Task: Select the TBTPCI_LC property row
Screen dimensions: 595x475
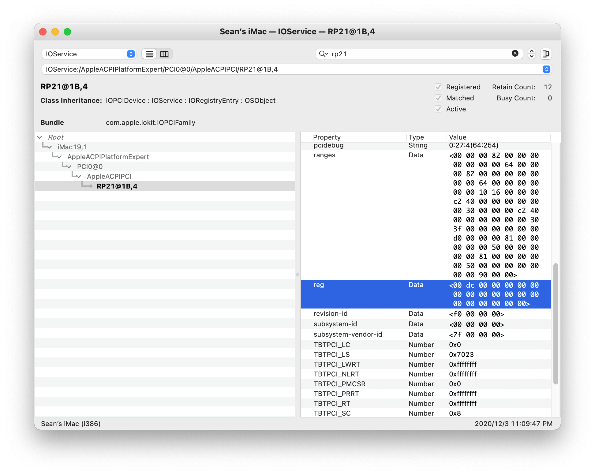Action: click(426, 345)
